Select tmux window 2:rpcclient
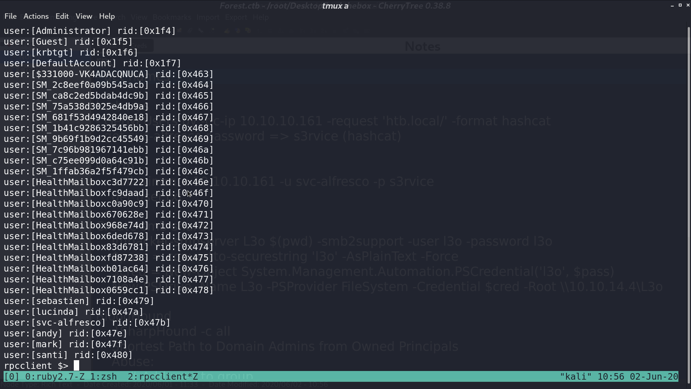 point(163,377)
